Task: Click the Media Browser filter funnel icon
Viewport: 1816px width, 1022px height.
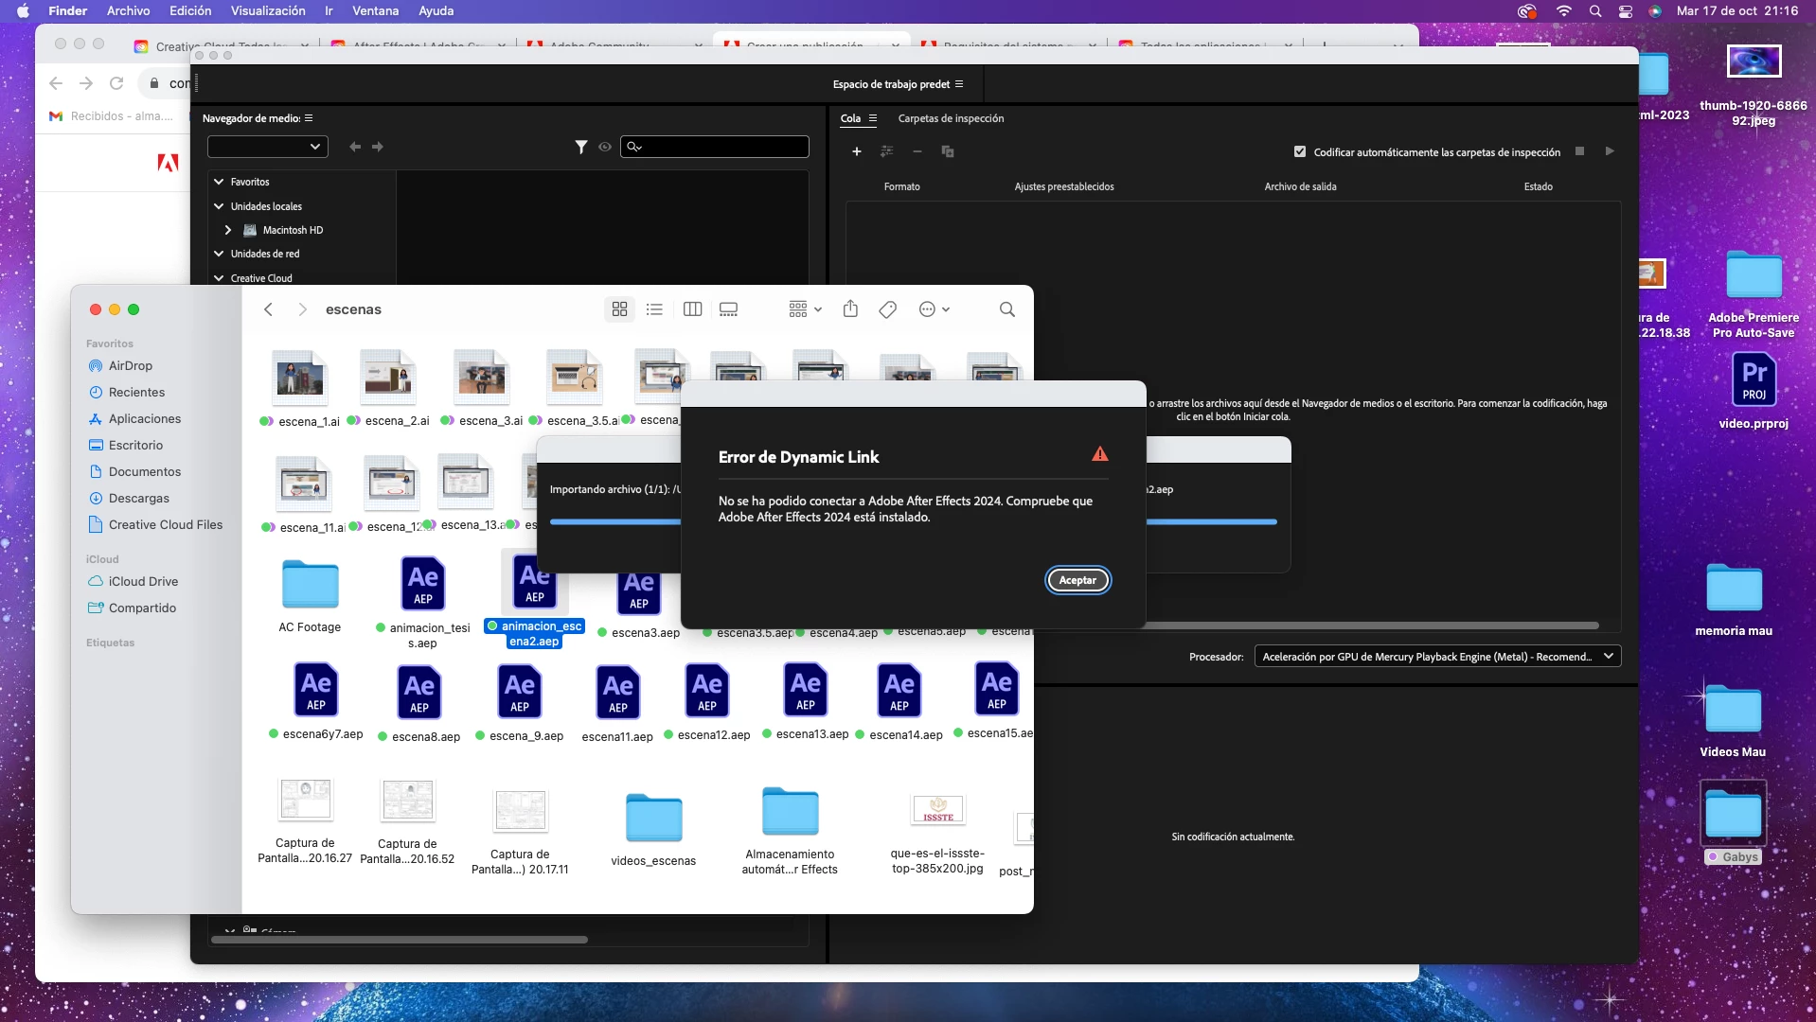Action: click(x=581, y=147)
